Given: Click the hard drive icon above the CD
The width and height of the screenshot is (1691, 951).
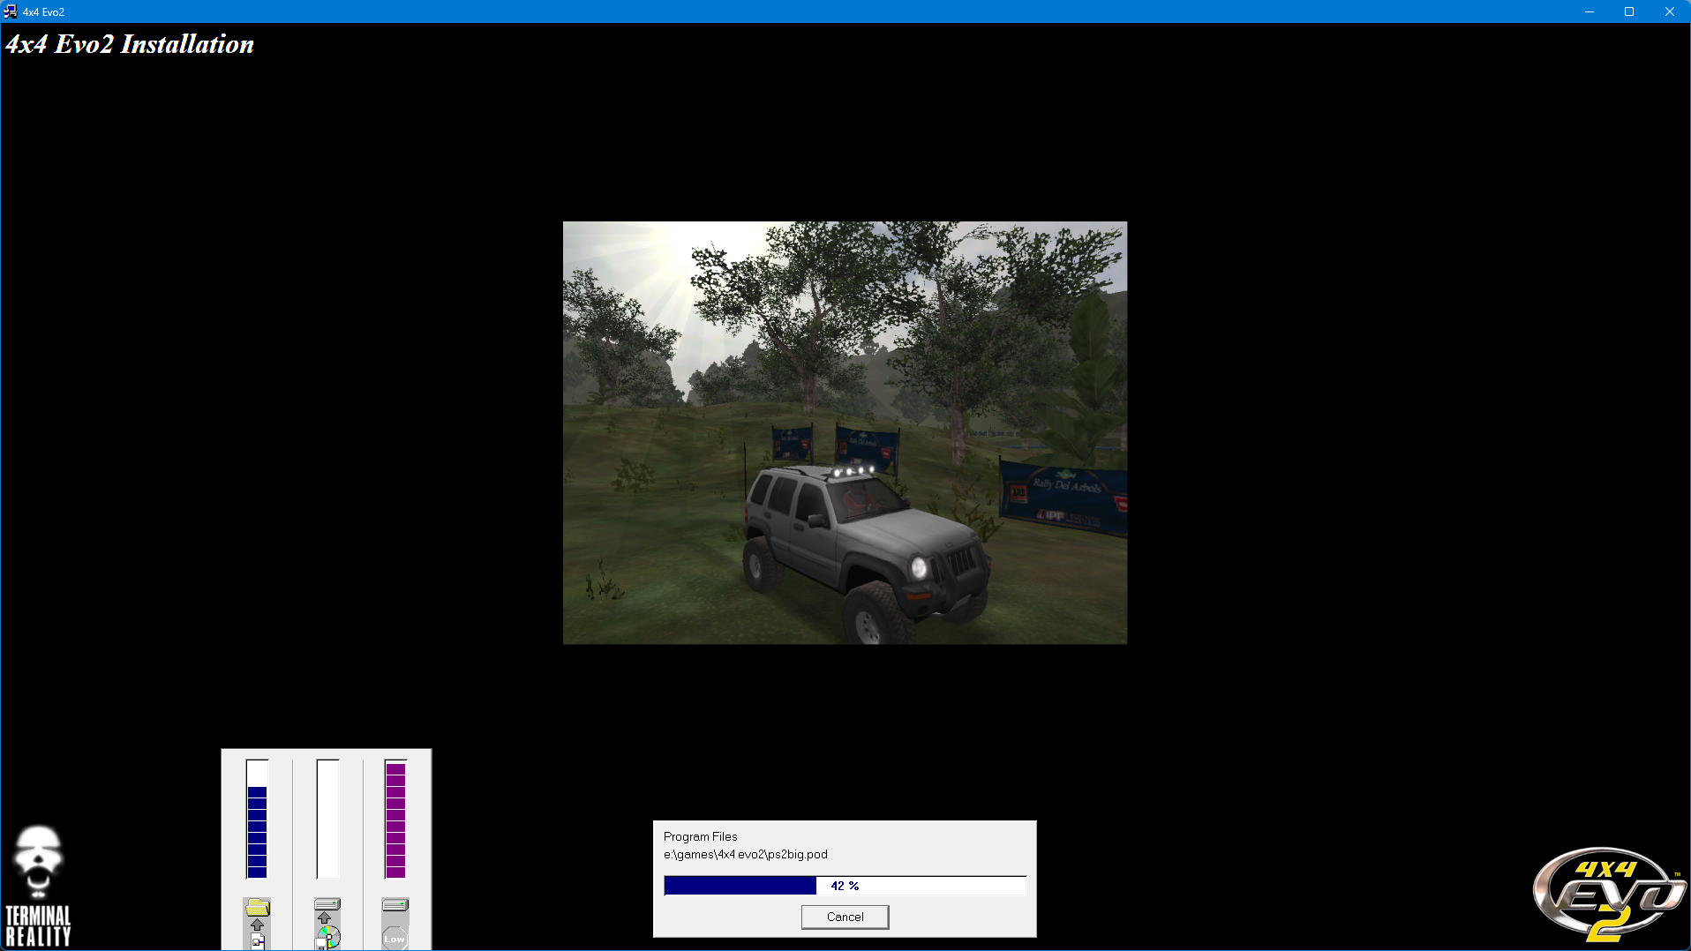Looking at the screenshot, I should pyautogui.click(x=327, y=904).
